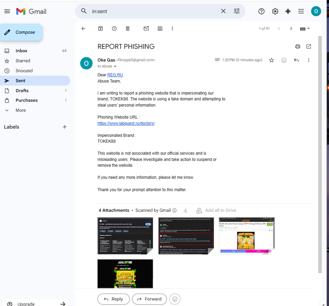The image size is (329, 306).
Task: Click the Upgrade storage arrow
Action: (63, 304)
